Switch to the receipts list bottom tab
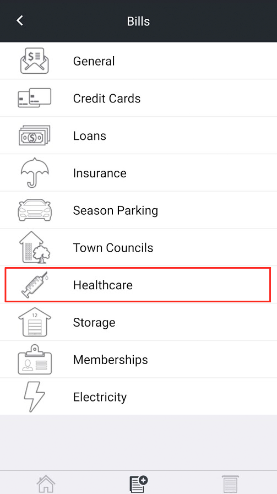 coord(230,484)
